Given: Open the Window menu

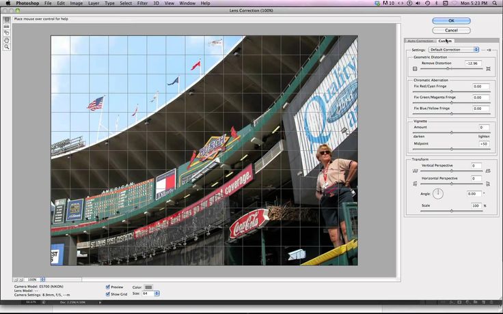Looking at the screenshot, I should [187, 3].
